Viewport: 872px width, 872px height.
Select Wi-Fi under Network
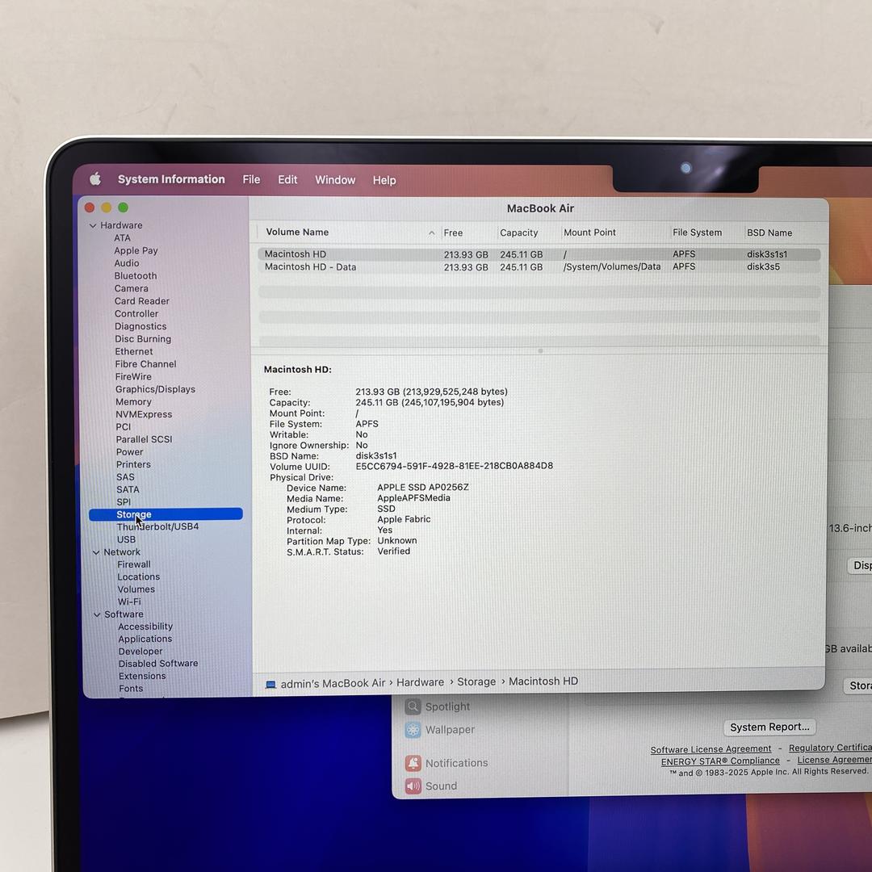[x=129, y=602]
